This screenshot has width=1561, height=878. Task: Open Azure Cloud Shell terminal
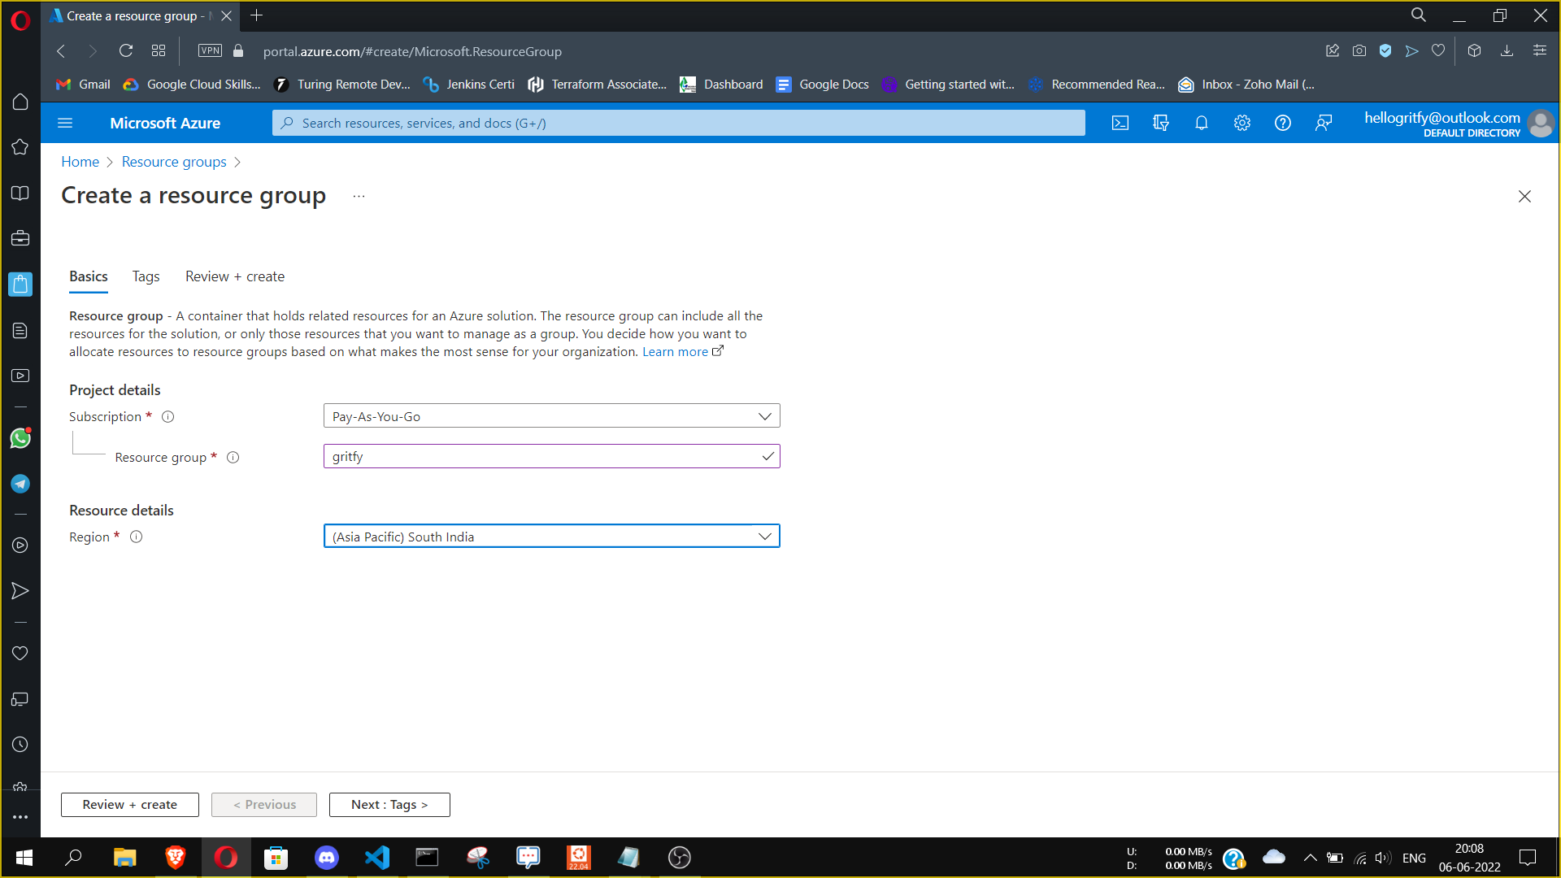pos(1120,123)
